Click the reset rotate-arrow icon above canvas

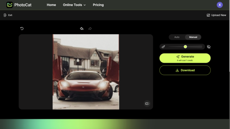(22, 29)
